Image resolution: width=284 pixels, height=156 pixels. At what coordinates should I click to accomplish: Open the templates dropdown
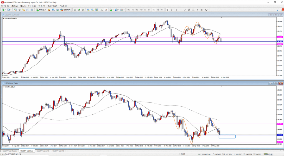[x=122, y=10]
